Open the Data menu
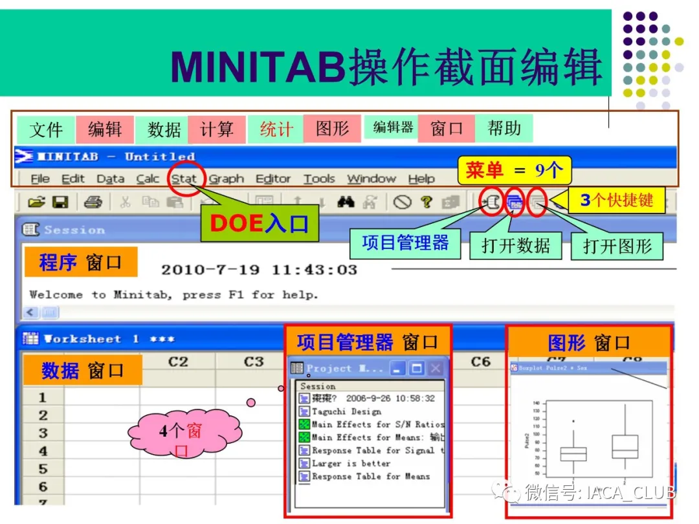699x524 pixels. coord(110,179)
